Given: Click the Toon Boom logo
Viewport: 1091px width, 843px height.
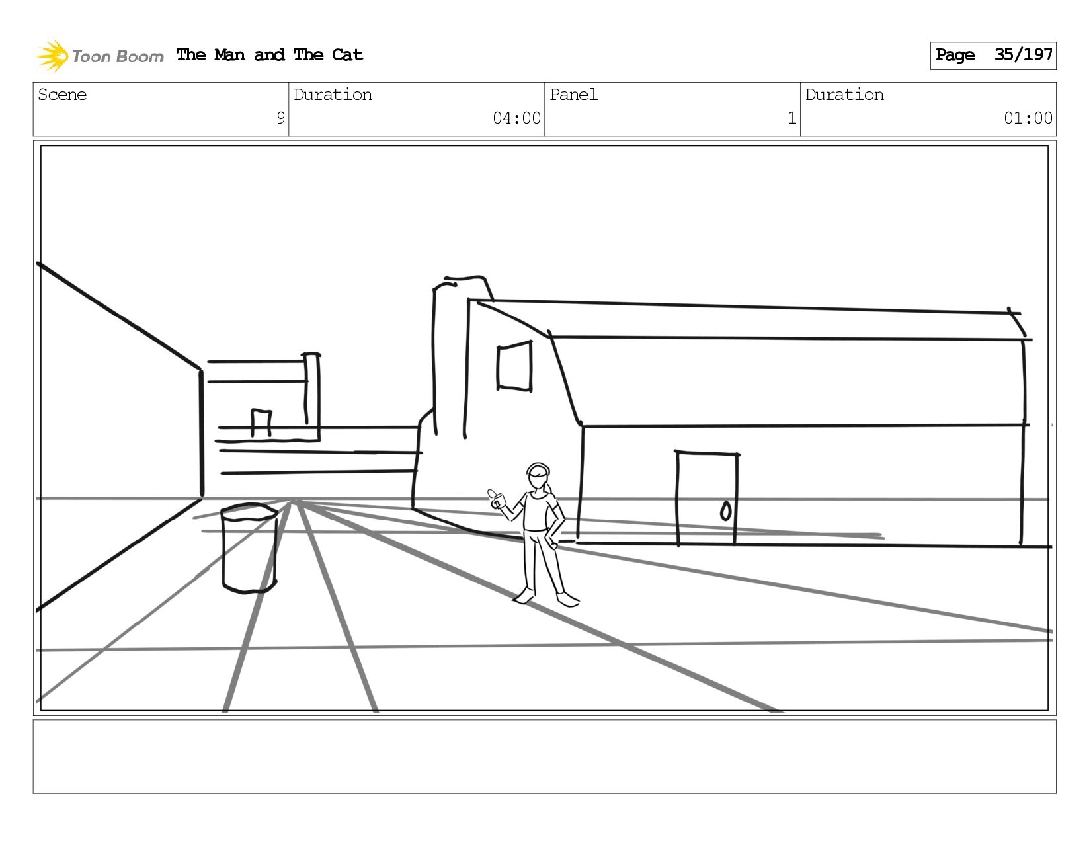Looking at the screenshot, I should (x=99, y=56).
